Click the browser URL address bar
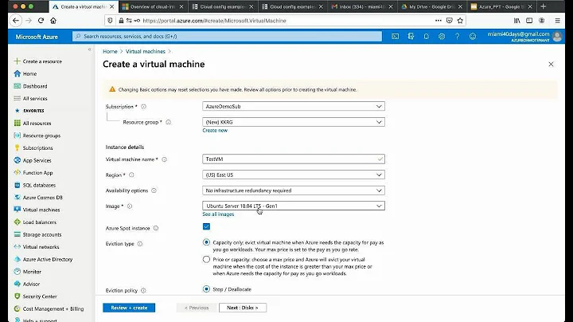573x322 pixels. [285, 21]
